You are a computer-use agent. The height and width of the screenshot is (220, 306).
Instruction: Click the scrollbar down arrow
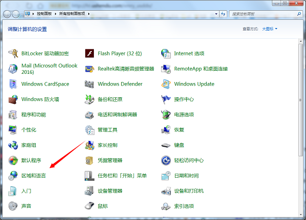300,214
